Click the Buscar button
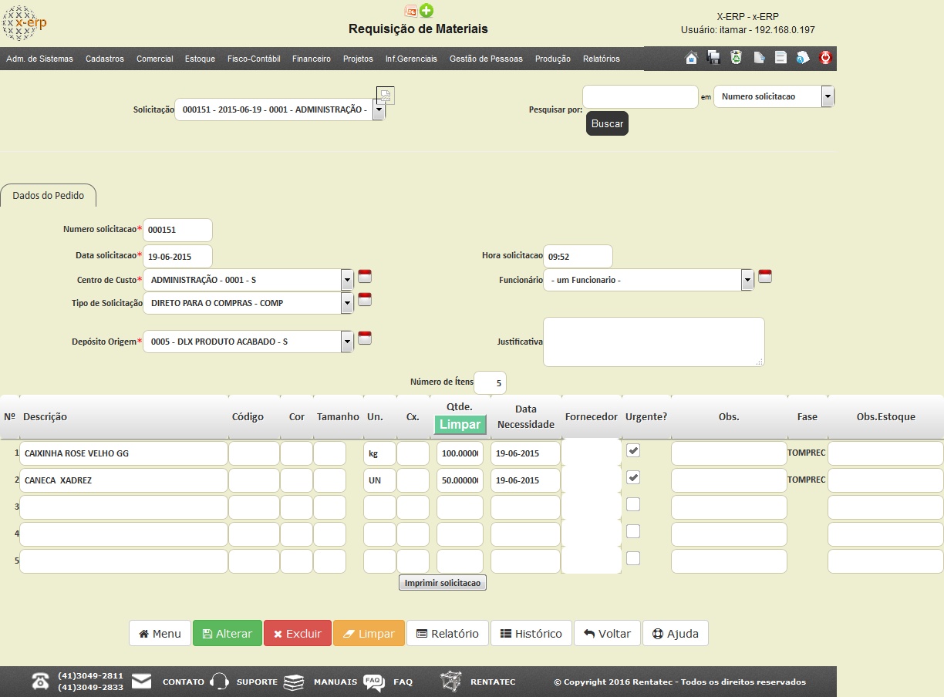The image size is (944, 697). 607,123
